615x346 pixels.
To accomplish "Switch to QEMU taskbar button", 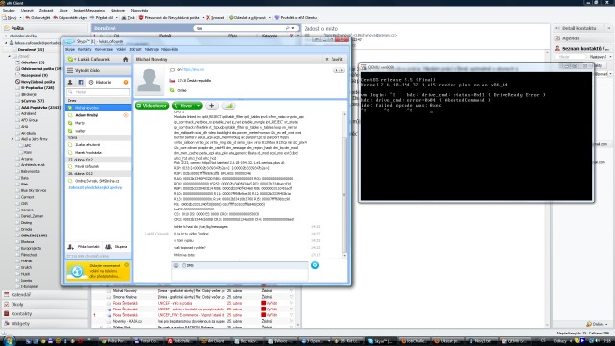I will [x=516, y=341].
